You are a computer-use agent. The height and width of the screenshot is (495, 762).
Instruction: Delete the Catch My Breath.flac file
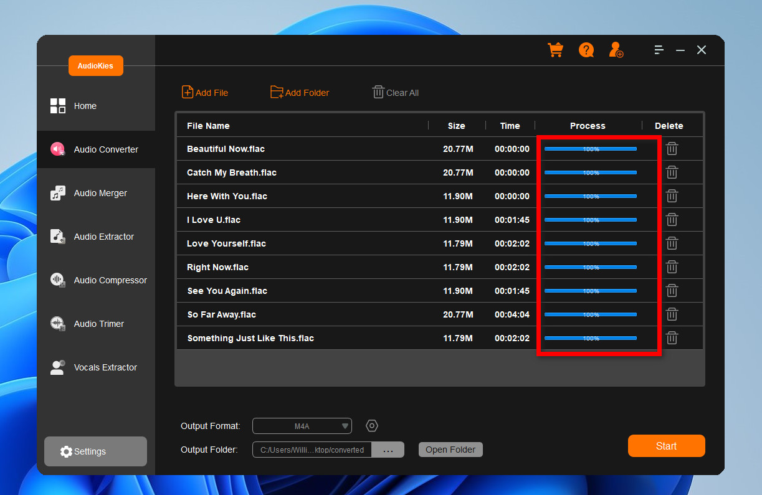pos(672,172)
